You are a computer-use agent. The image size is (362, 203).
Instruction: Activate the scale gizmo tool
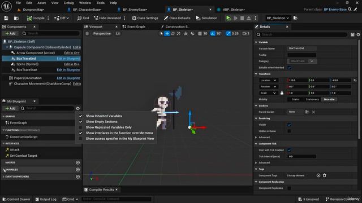[x=179, y=34]
